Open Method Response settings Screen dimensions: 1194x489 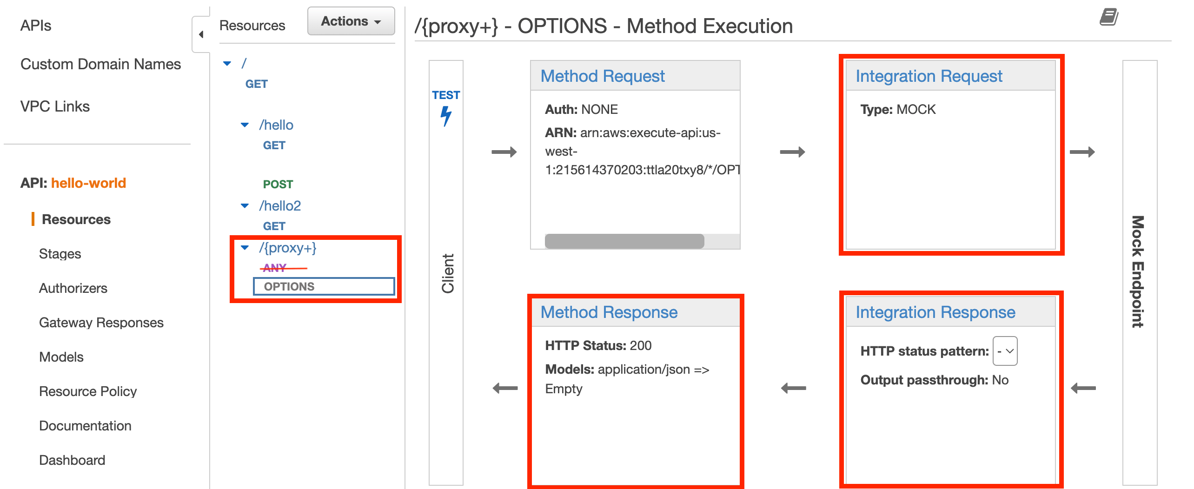(x=608, y=312)
